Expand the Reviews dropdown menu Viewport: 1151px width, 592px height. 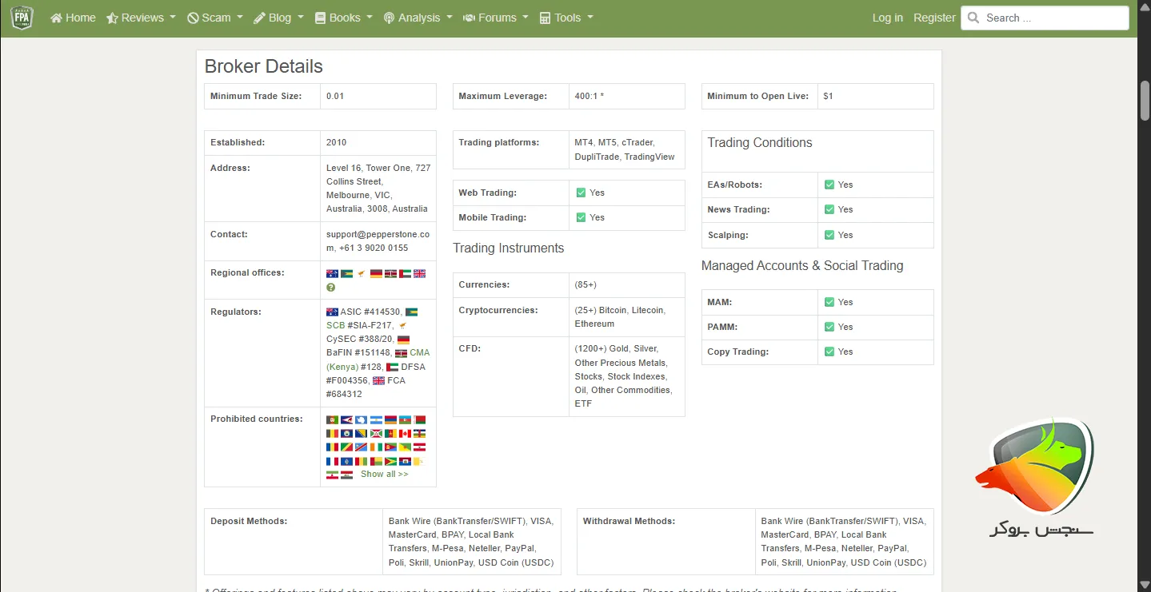click(142, 18)
